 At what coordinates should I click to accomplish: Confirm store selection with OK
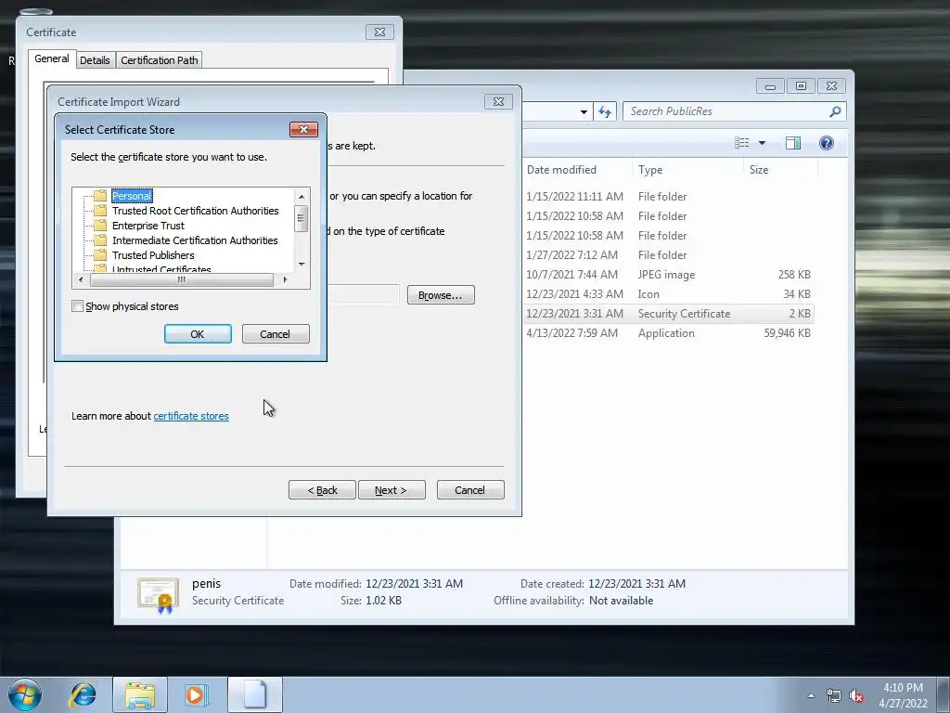tap(198, 334)
